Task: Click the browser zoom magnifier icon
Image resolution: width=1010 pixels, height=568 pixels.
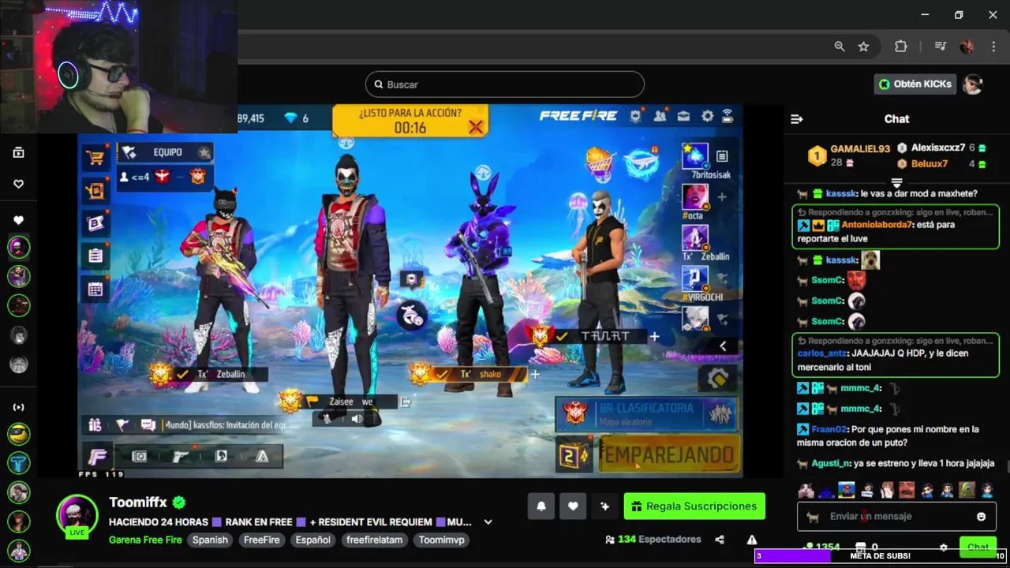Action: pos(840,47)
